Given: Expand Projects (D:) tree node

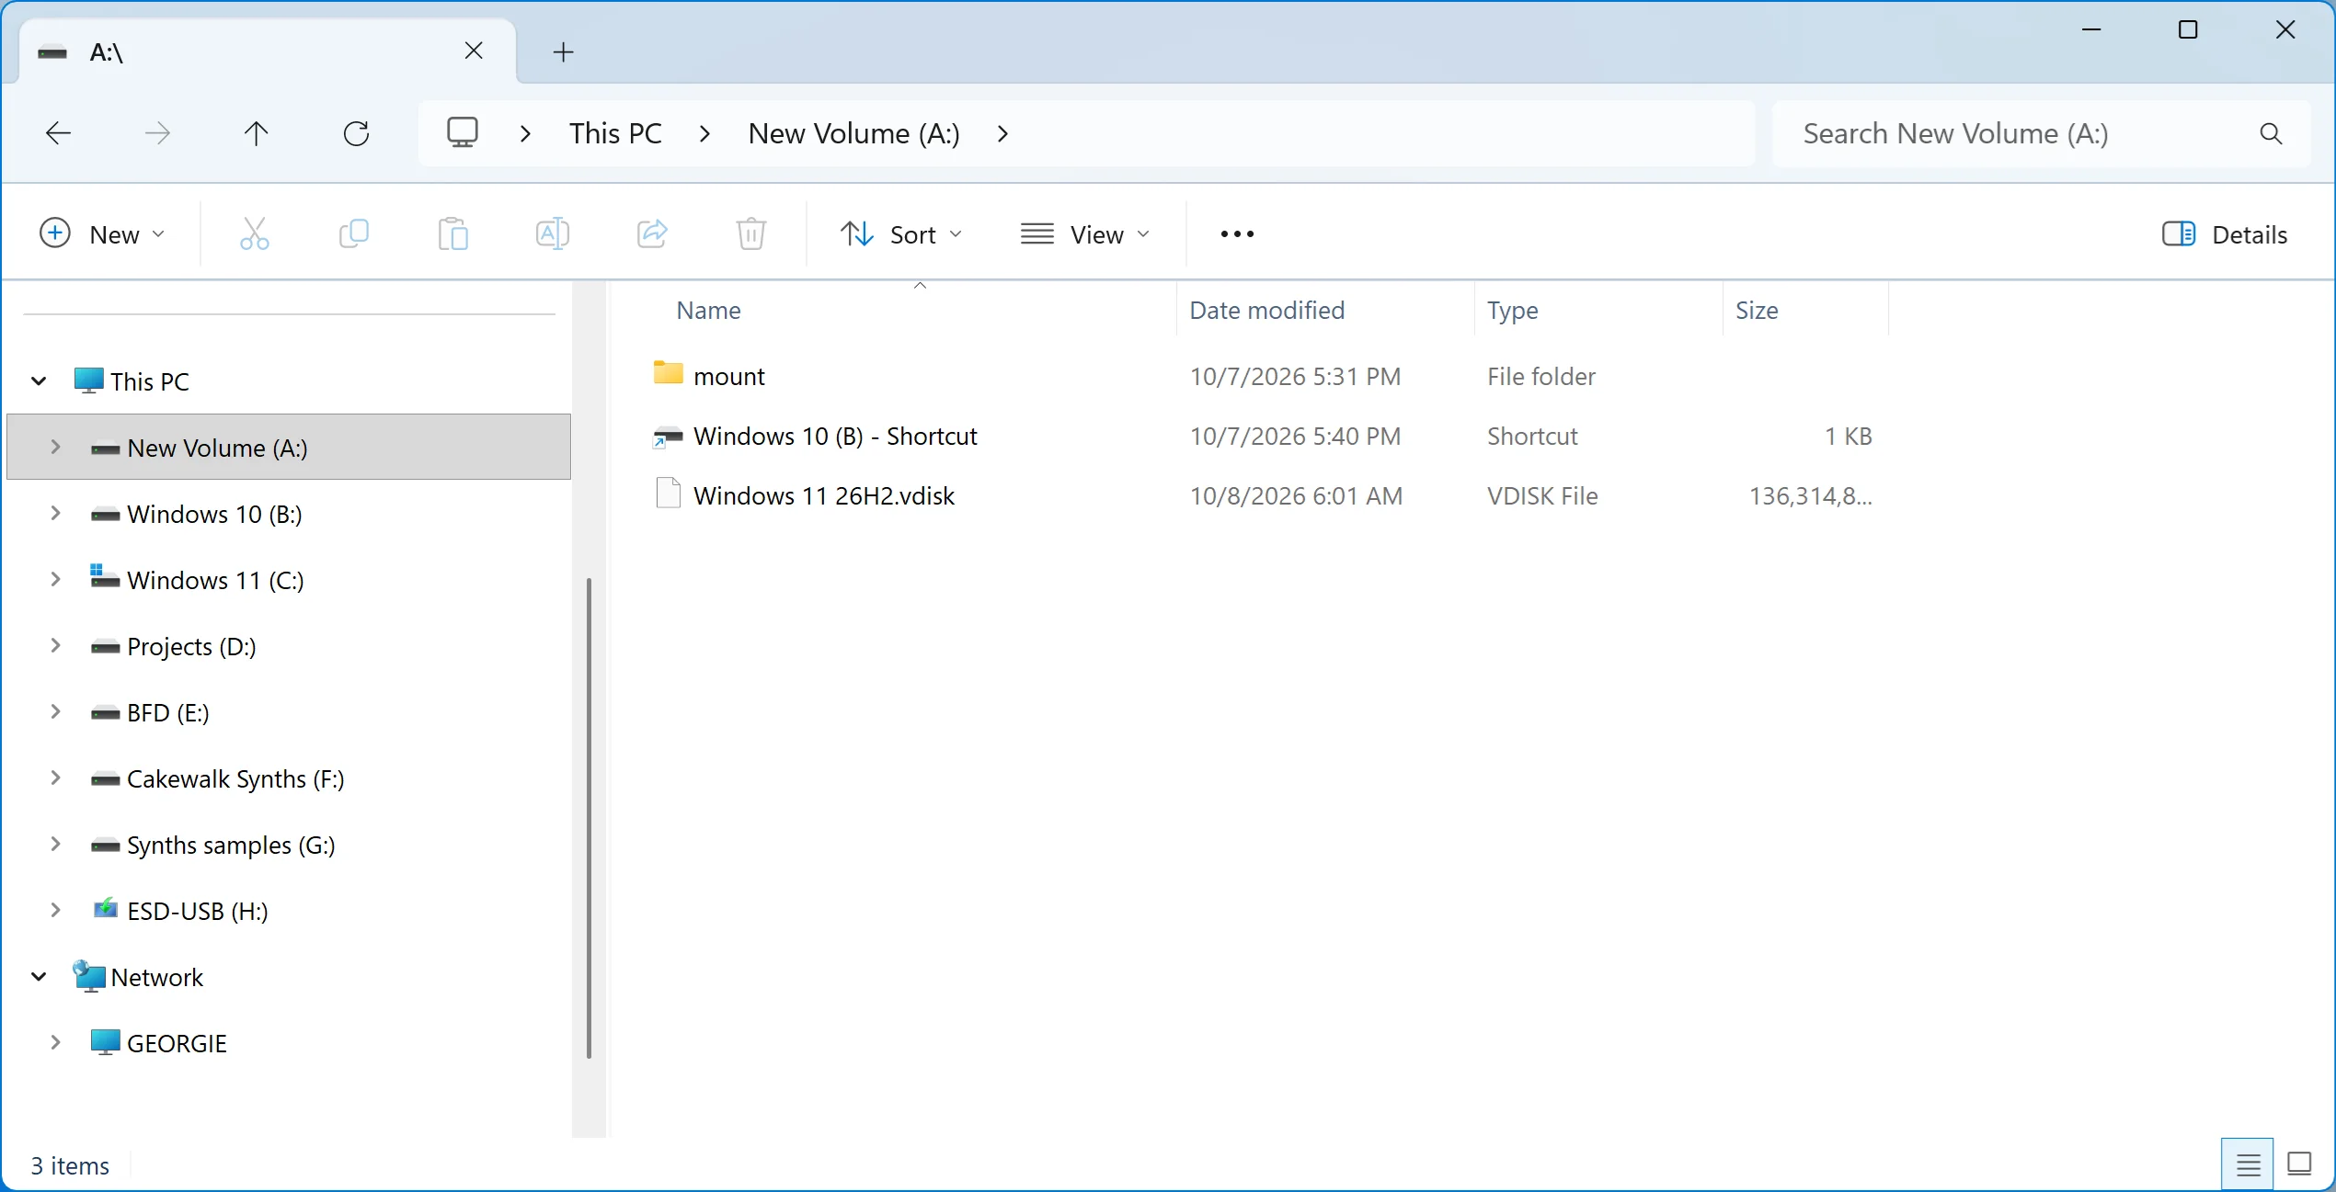Looking at the screenshot, I should tap(55, 645).
